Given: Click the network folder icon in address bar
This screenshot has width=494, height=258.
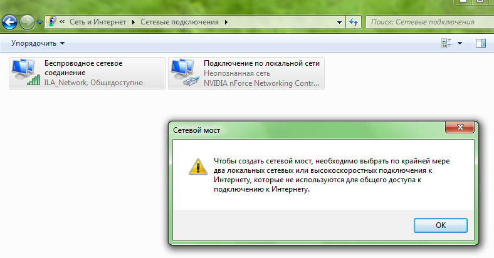Looking at the screenshot, I should point(51,22).
